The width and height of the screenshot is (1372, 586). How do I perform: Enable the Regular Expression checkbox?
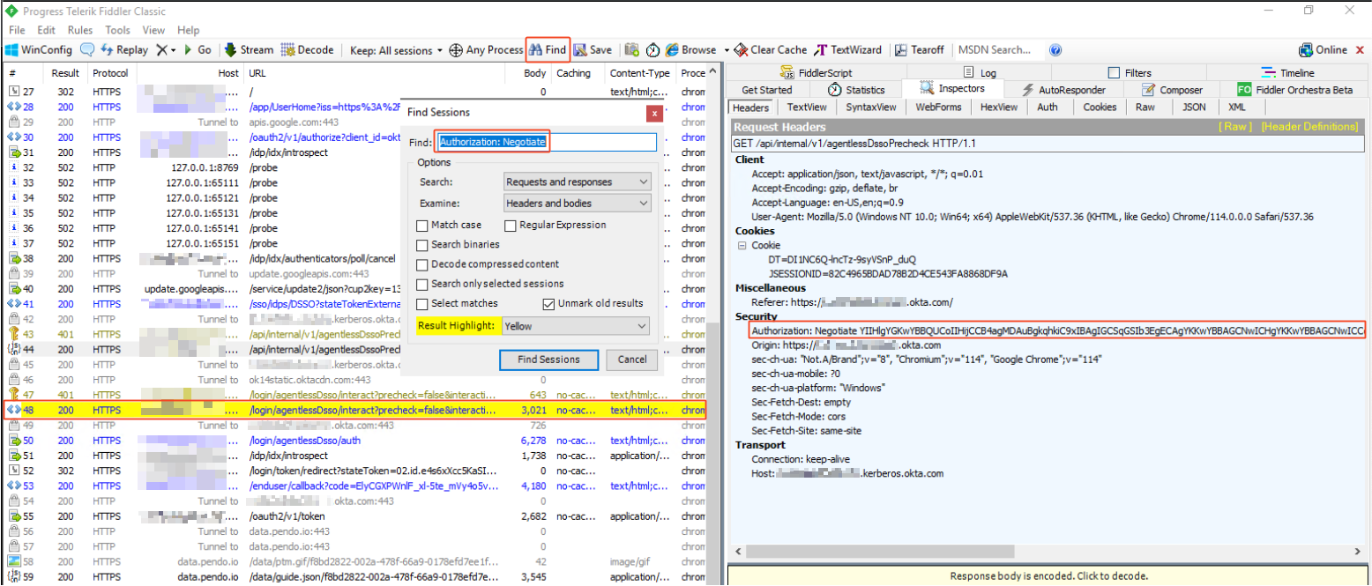(x=509, y=225)
